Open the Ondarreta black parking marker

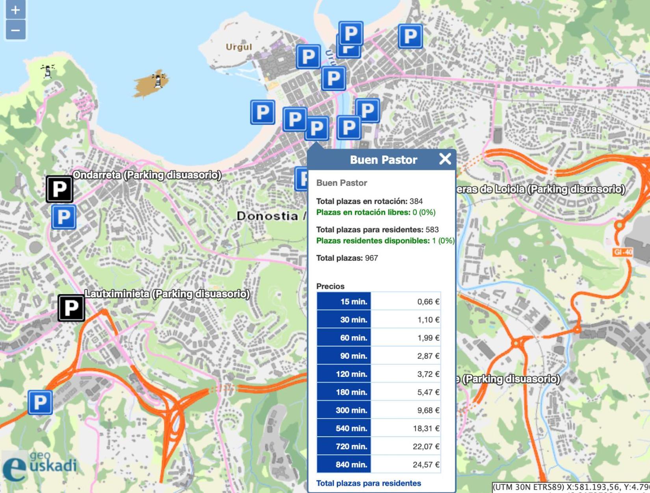pos(59,189)
